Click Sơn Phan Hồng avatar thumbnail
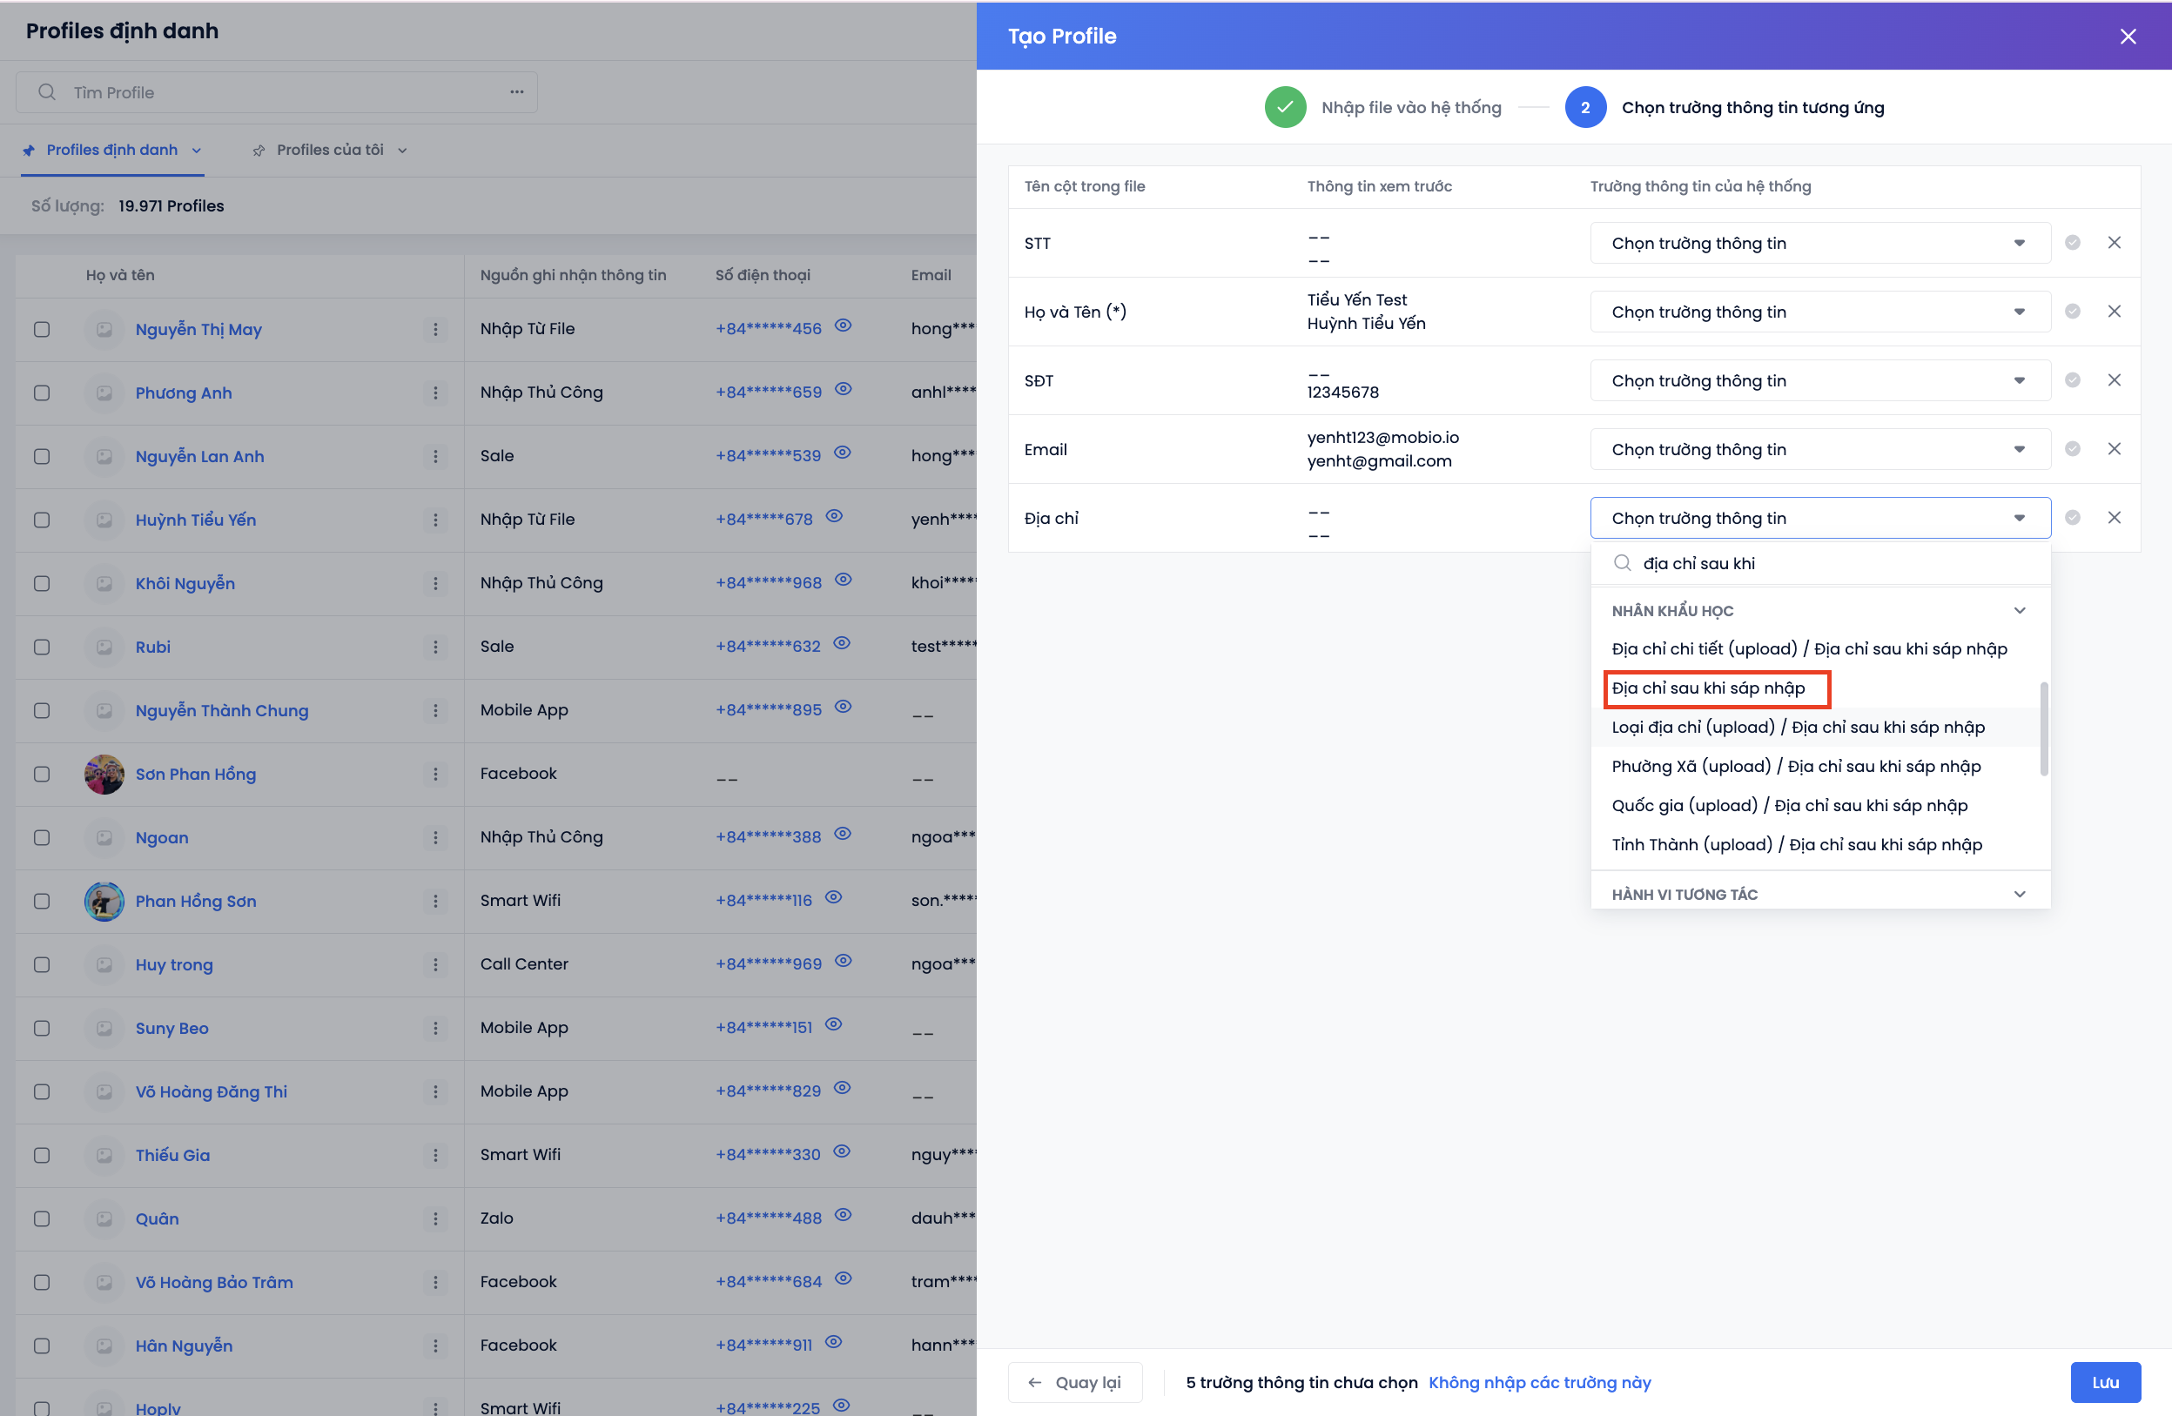2172x1416 pixels. pyautogui.click(x=104, y=774)
